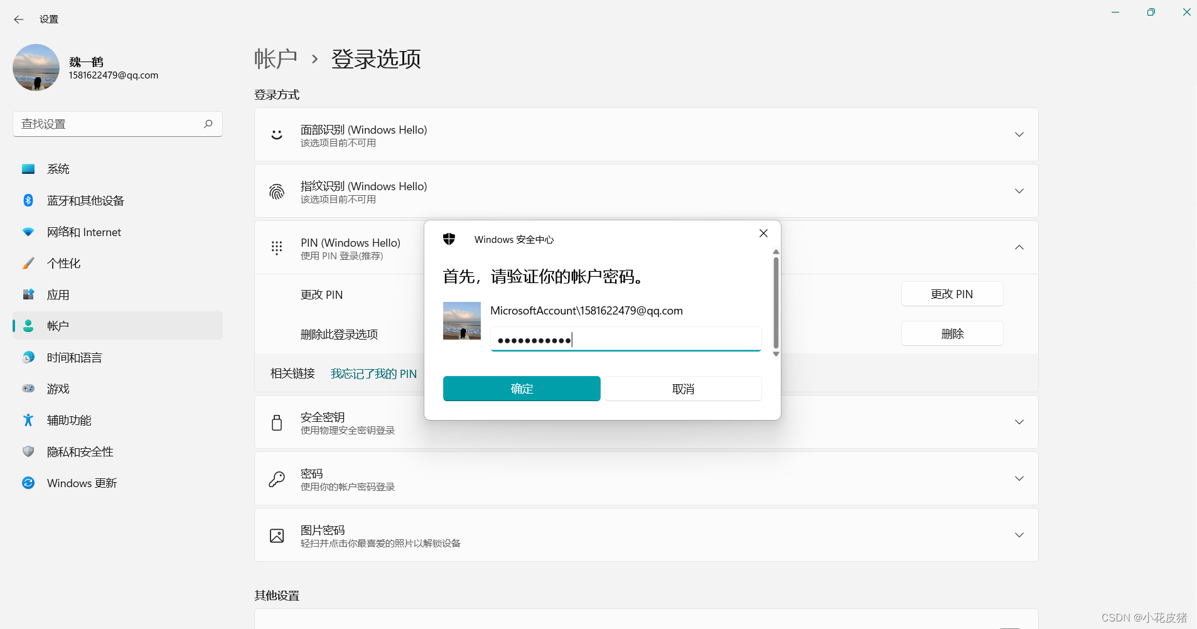Click the 我忘记了我的 PIN link
The image size is (1197, 629).
click(373, 374)
